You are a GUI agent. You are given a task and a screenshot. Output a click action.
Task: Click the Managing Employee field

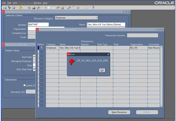pos(34,61)
